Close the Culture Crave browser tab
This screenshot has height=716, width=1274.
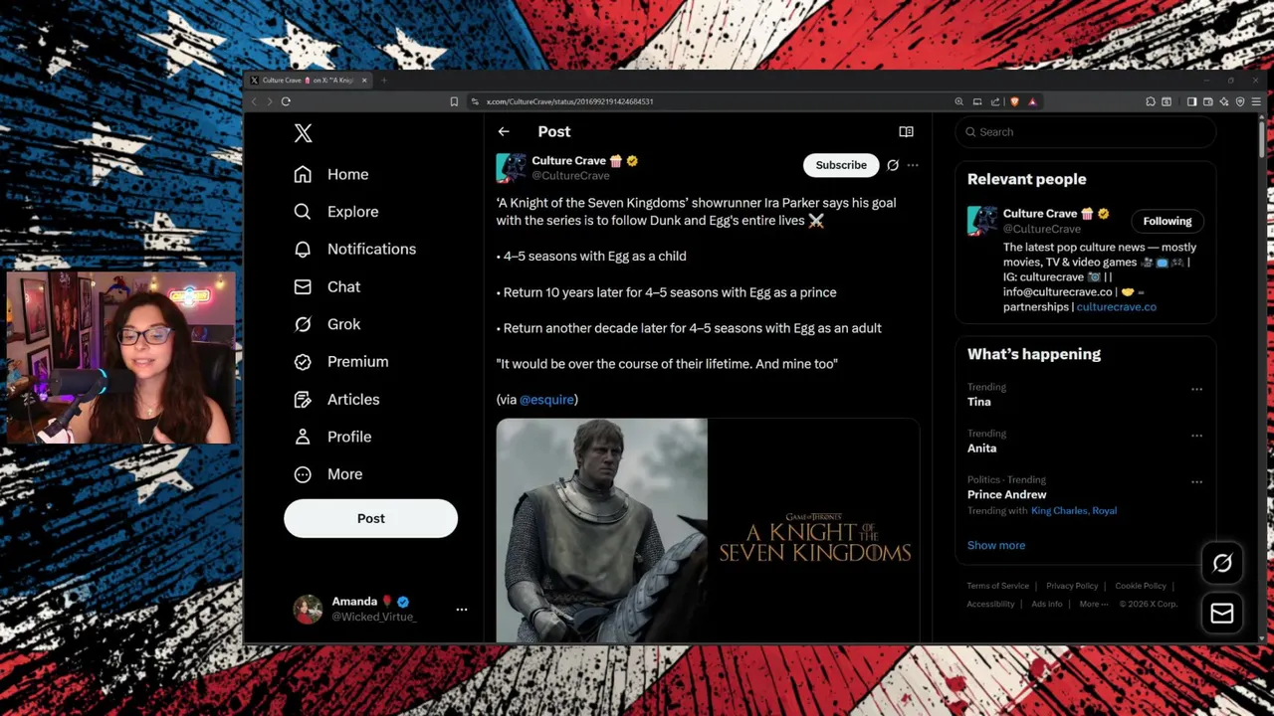tap(364, 81)
